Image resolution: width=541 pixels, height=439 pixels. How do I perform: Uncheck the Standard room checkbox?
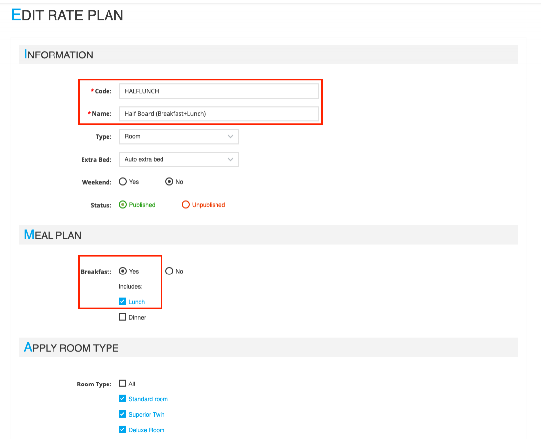pos(123,399)
